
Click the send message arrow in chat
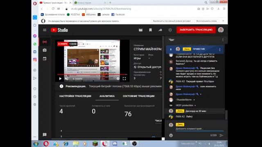click(221, 135)
